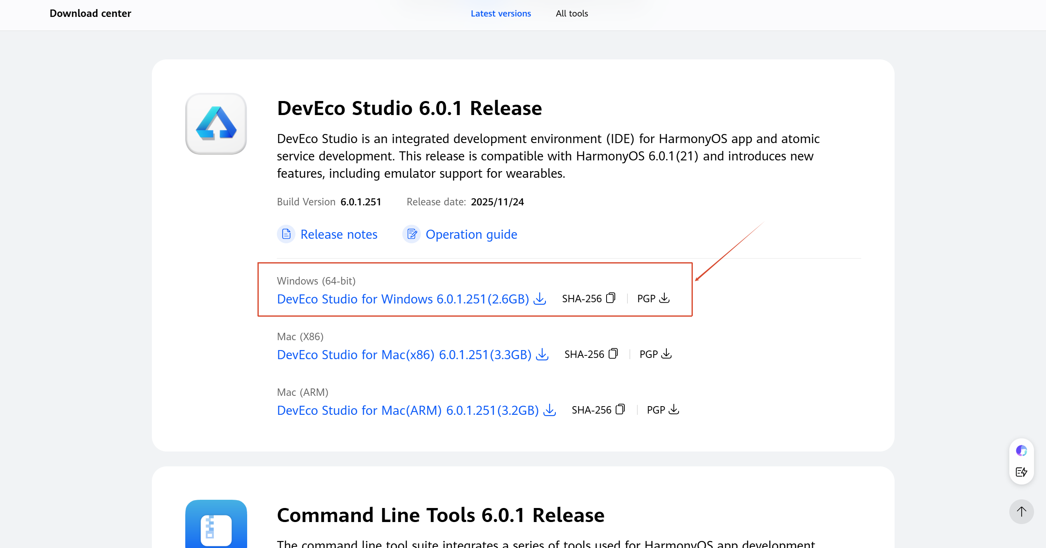Click the PGP text in Mac(ARM) row

click(x=656, y=410)
